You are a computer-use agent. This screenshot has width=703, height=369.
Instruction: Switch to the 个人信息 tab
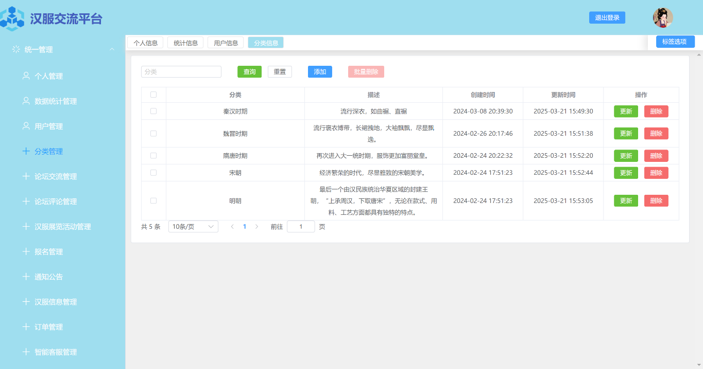coord(145,43)
